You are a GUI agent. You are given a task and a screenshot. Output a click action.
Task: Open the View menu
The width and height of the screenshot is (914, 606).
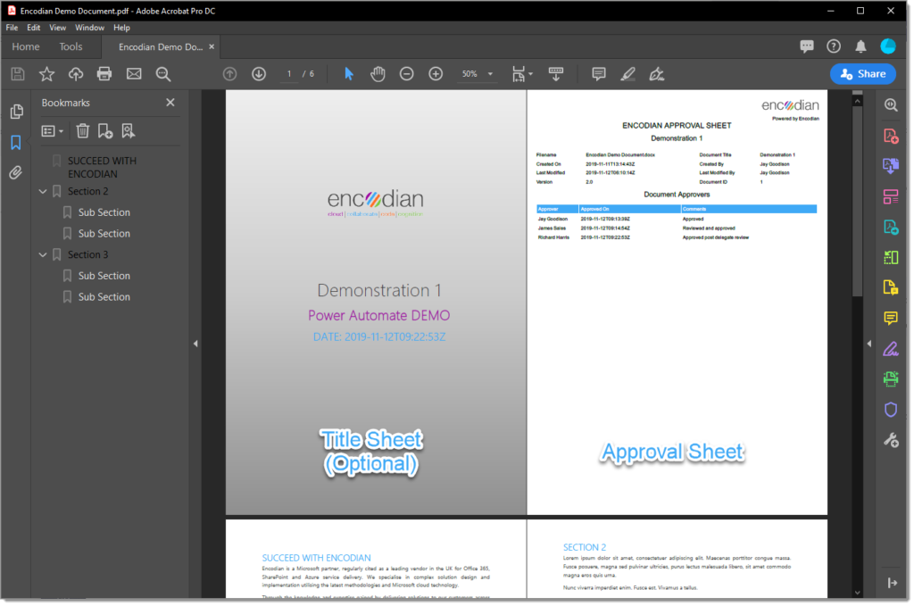tap(57, 28)
